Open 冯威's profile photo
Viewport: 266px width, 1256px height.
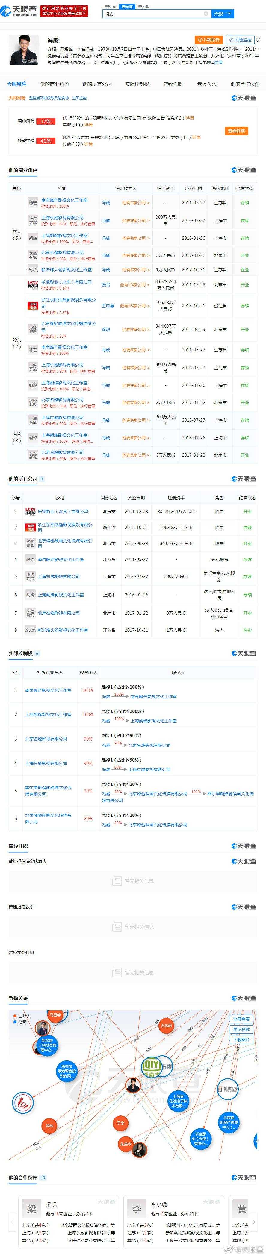tap(24, 50)
